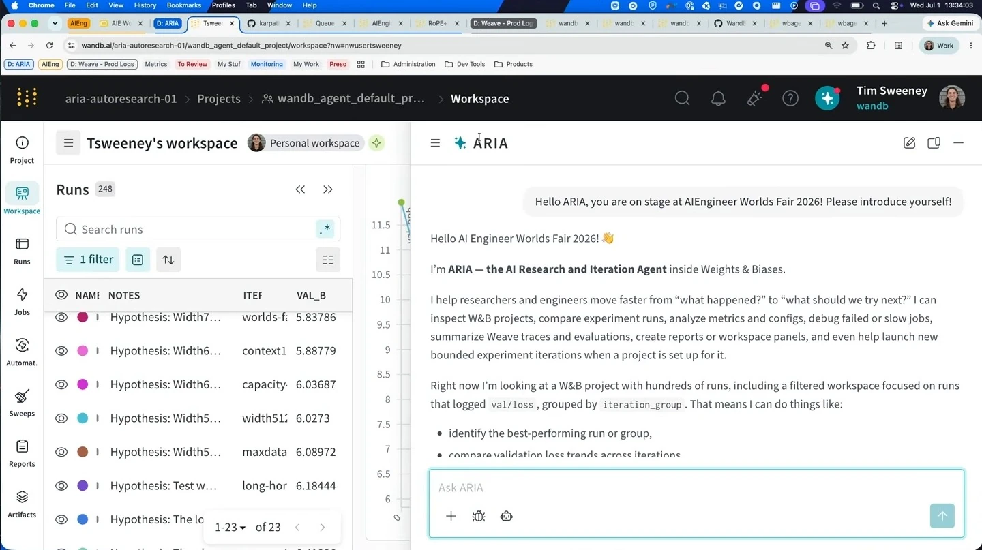Click the brown color dot of maxdata run
The image size is (982, 550).
tap(83, 452)
